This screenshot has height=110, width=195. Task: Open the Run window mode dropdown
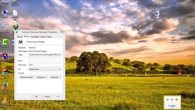point(45,69)
